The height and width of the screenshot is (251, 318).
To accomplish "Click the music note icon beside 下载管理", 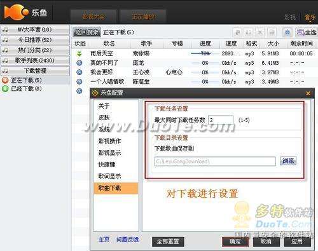I will pyautogui.click(x=6, y=71).
